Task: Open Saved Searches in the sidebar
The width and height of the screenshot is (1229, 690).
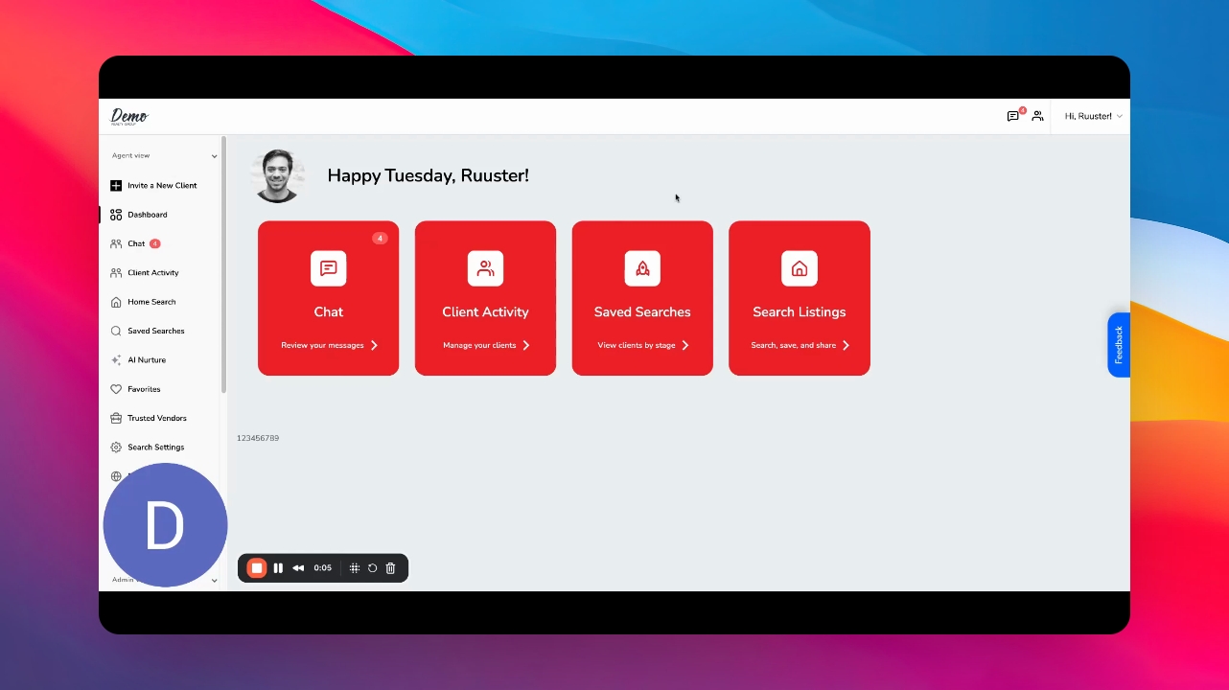Action: [x=156, y=331]
